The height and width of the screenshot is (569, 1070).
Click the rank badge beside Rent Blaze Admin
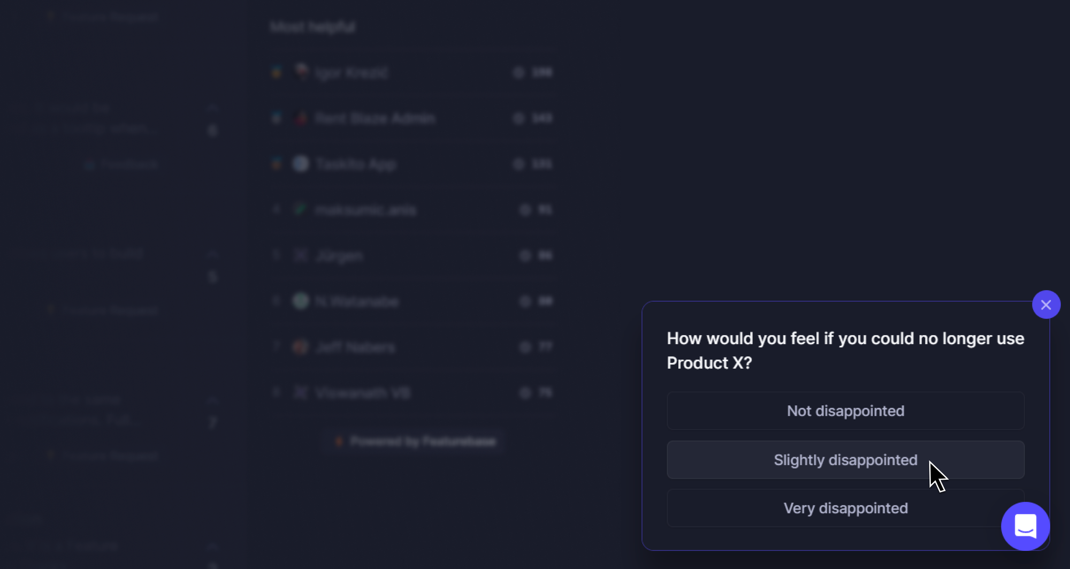click(276, 118)
